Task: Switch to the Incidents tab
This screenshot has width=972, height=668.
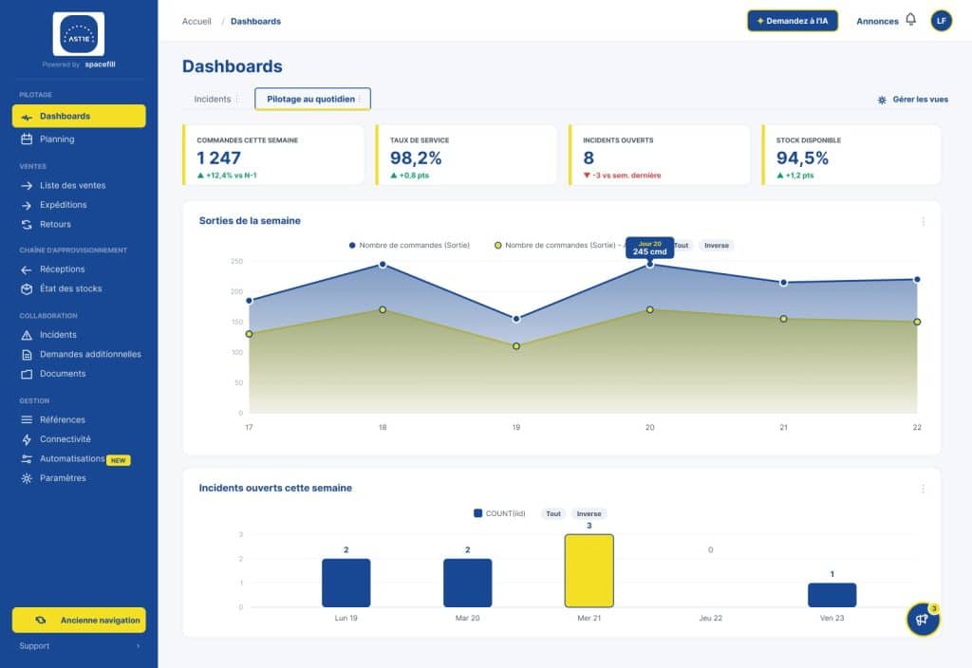Action: tap(212, 99)
